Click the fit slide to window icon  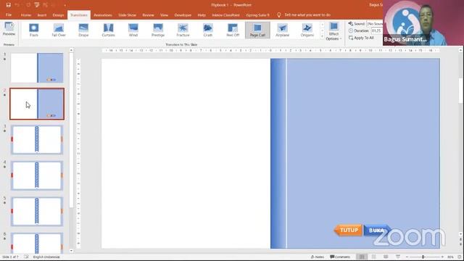tap(460, 257)
